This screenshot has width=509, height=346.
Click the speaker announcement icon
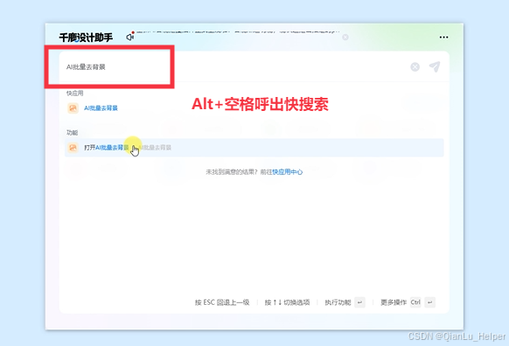[130, 37]
